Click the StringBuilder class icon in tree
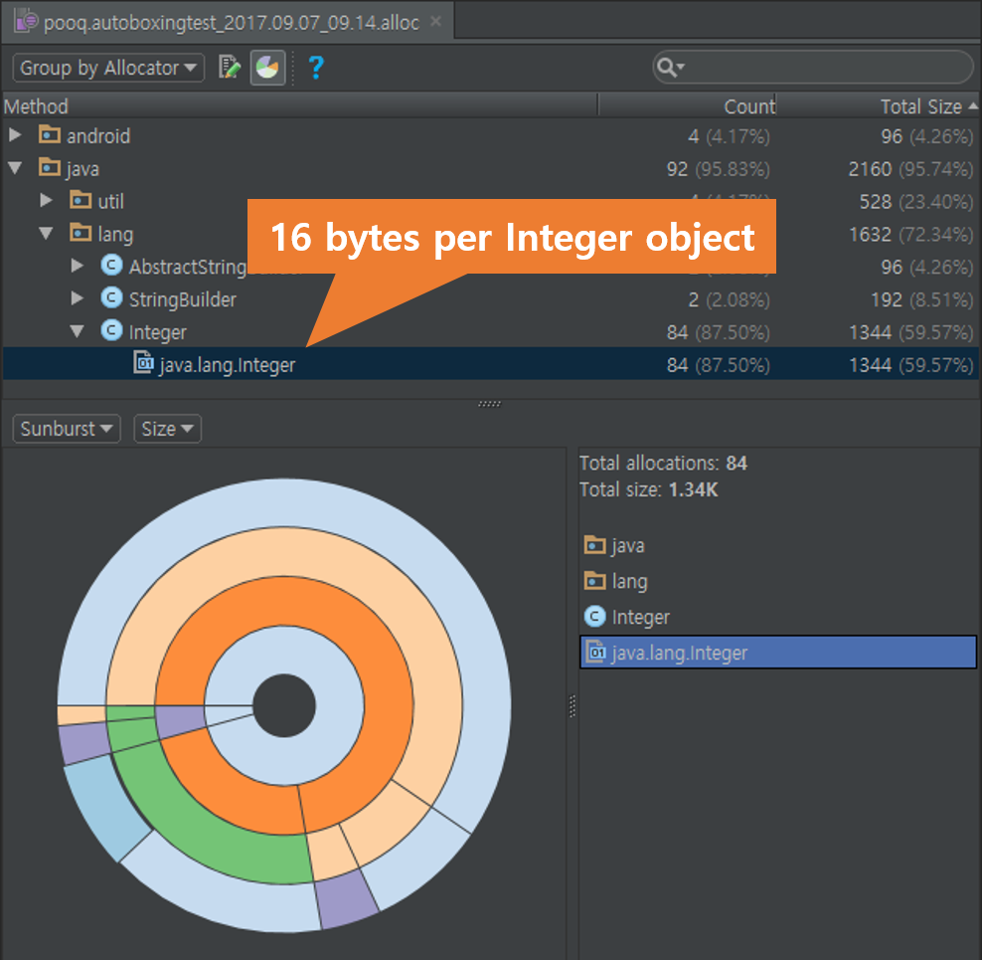This screenshot has width=982, height=960. click(112, 298)
